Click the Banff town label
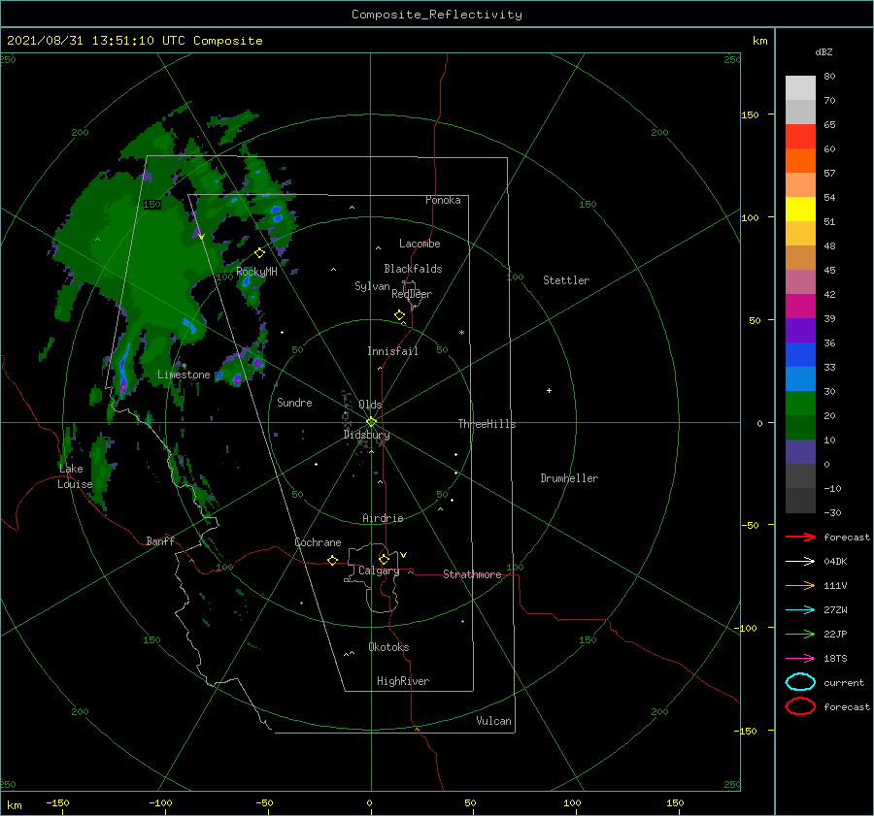The height and width of the screenshot is (816, 874). click(x=160, y=540)
